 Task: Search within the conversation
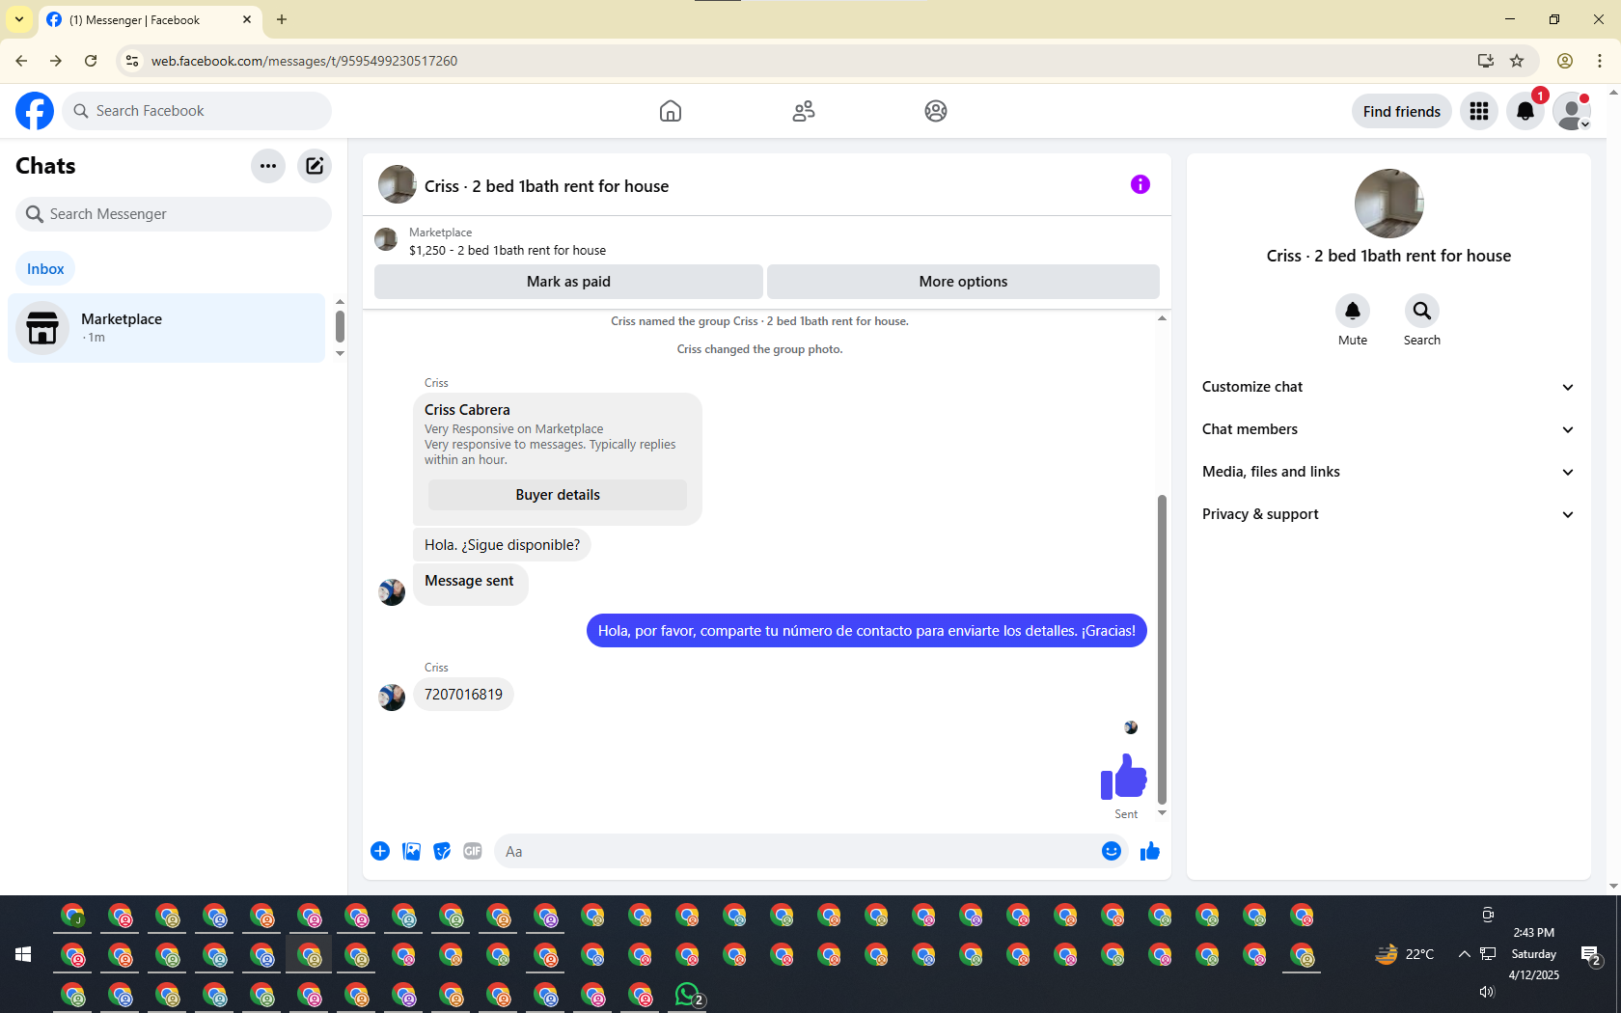[x=1422, y=311]
